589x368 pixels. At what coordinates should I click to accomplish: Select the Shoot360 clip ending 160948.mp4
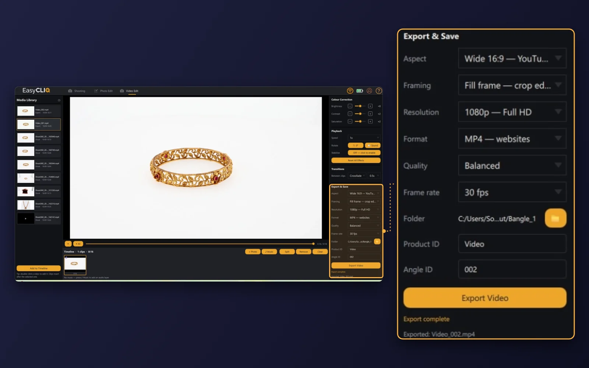click(39, 138)
